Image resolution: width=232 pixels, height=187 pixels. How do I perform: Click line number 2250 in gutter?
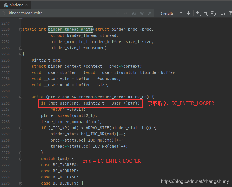[x=6, y=30]
